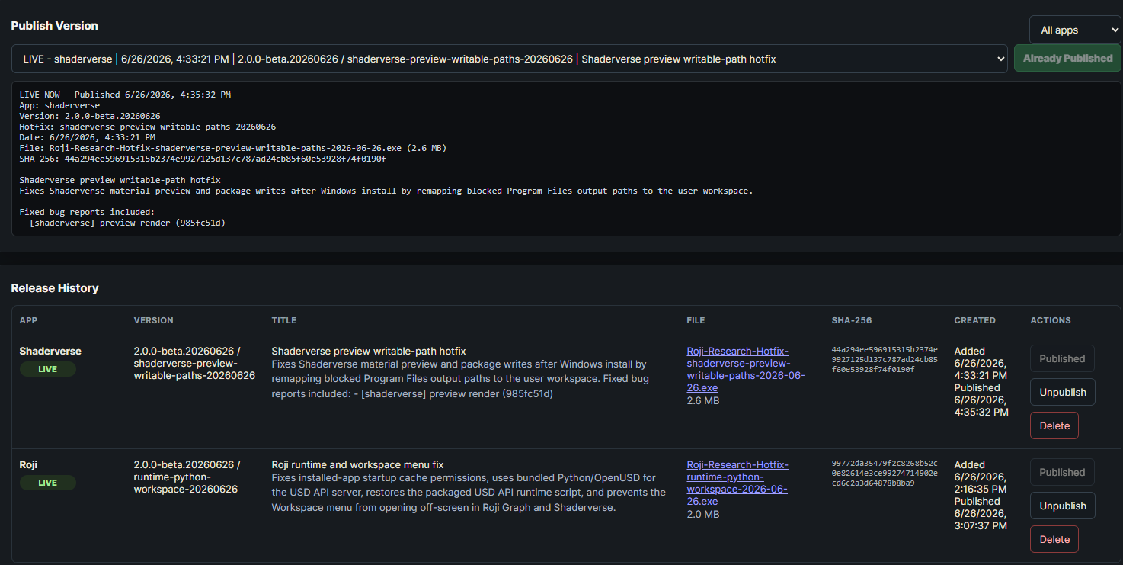The image size is (1123, 565).
Task: Click the 'Hotfix: shaderverse-preview-writable-paths' details line
Action: click(x=148, y=127)
